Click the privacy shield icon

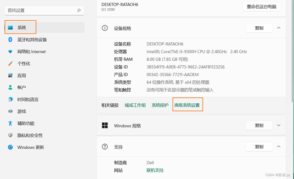10,135
